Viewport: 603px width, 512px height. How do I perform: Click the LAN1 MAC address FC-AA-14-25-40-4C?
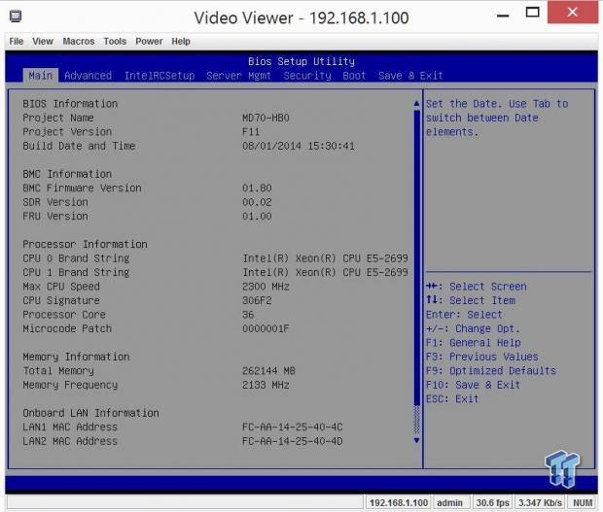[x=293, y=427]
